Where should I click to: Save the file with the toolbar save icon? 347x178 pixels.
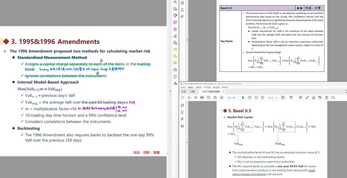(183, 98)
